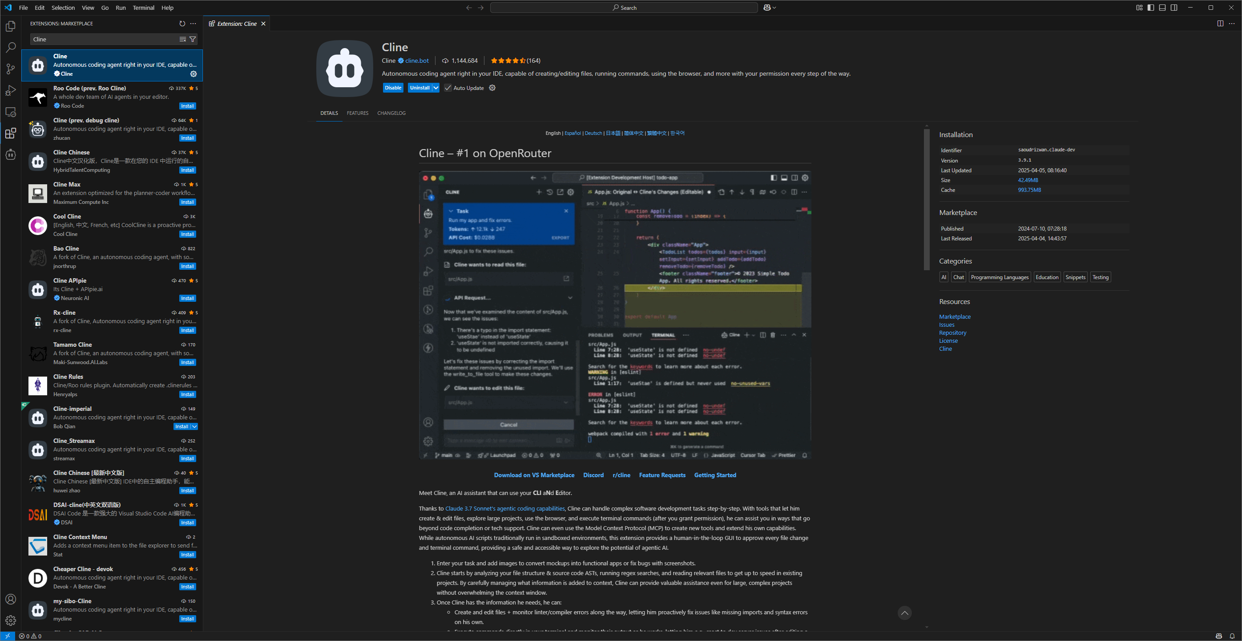
Task: Open the Manage gear on the Cline extension entry
Action: point(194,74)
